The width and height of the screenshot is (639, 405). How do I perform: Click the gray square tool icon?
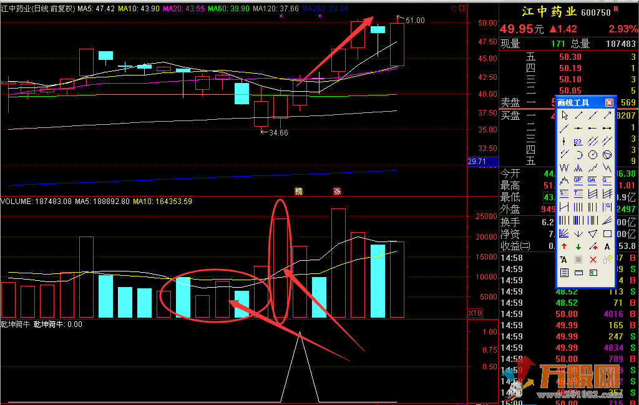pos(578,260)
